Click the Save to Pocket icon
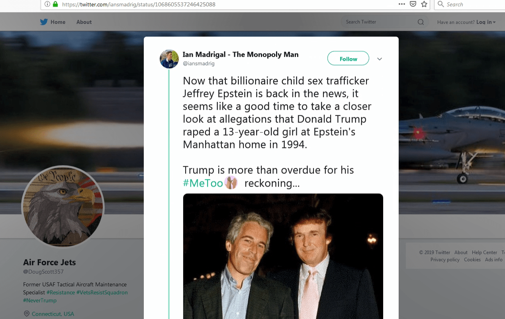 pyautogui.click(x=413, y=4)
